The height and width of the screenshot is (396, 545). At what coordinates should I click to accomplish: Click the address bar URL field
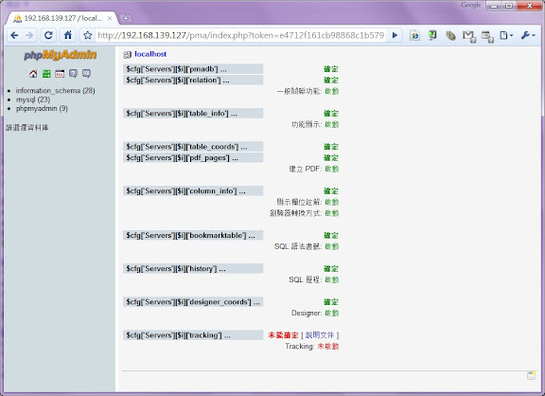[240, 35]
